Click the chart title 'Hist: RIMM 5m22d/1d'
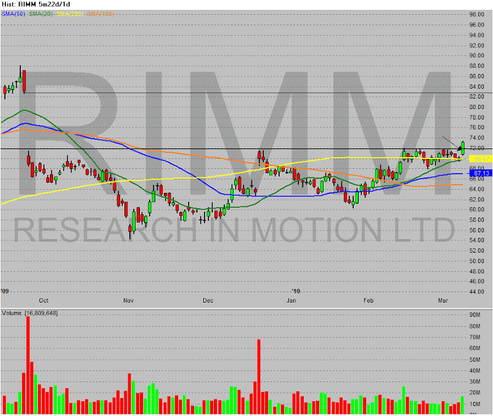This screenshot has width=493, height=416. click(36, 4)
